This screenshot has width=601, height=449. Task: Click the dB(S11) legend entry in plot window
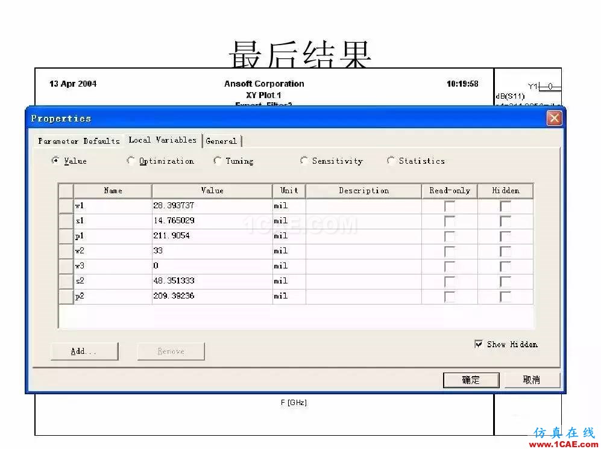tap(510, 96)
